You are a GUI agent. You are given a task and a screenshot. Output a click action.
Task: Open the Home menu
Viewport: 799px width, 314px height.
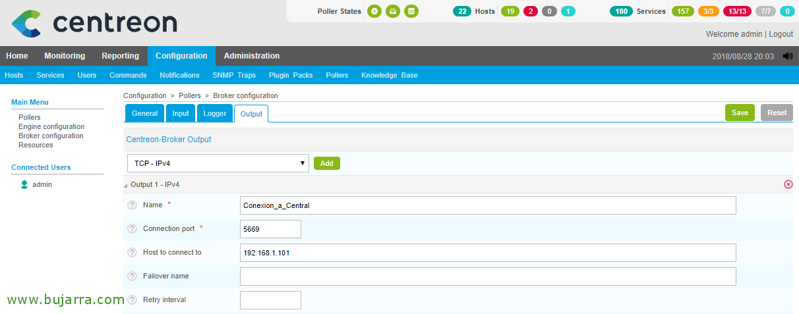click(x=17, y=56)
